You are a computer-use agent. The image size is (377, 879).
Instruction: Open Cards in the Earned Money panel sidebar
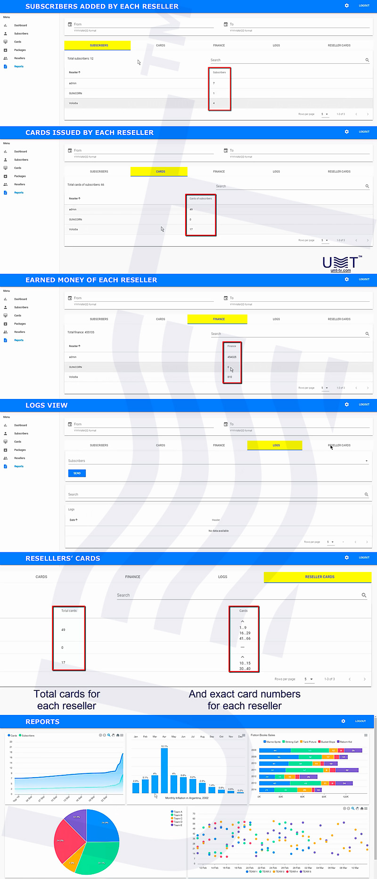17,315
